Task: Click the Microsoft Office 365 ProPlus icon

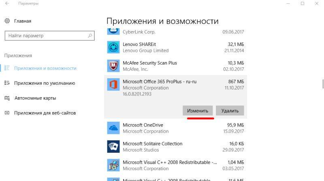Action: 113,85
